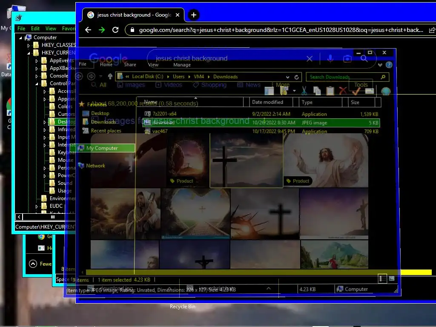
Task: Switch Explorer to details view
Action: pyautogui.click(x=383, y=278)
